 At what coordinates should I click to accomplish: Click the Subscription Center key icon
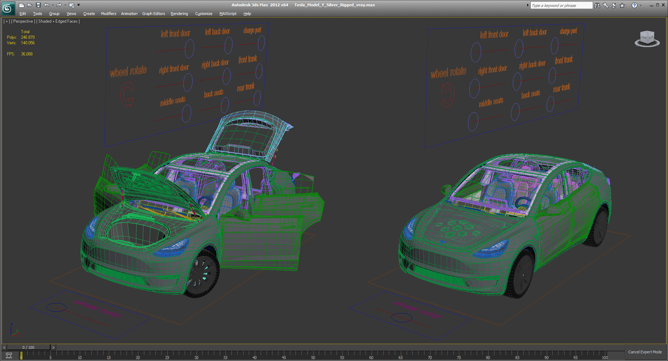pos(606,5)
